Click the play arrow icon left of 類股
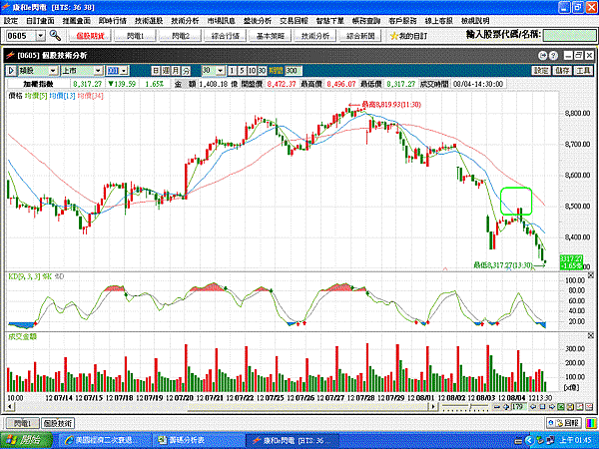Screen dimensions: 599x449 pos(11,71)
